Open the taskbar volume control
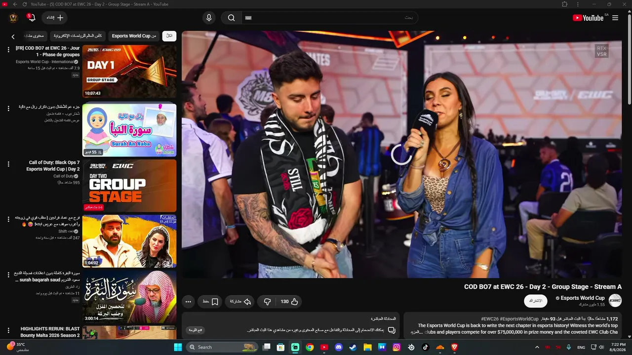The image size is (632, 355). coord(601,347)
